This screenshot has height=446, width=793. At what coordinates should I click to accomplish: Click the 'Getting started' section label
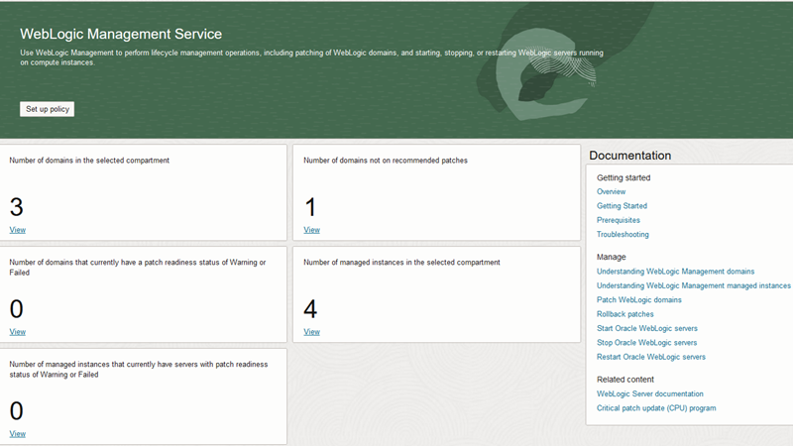(623, 178)
